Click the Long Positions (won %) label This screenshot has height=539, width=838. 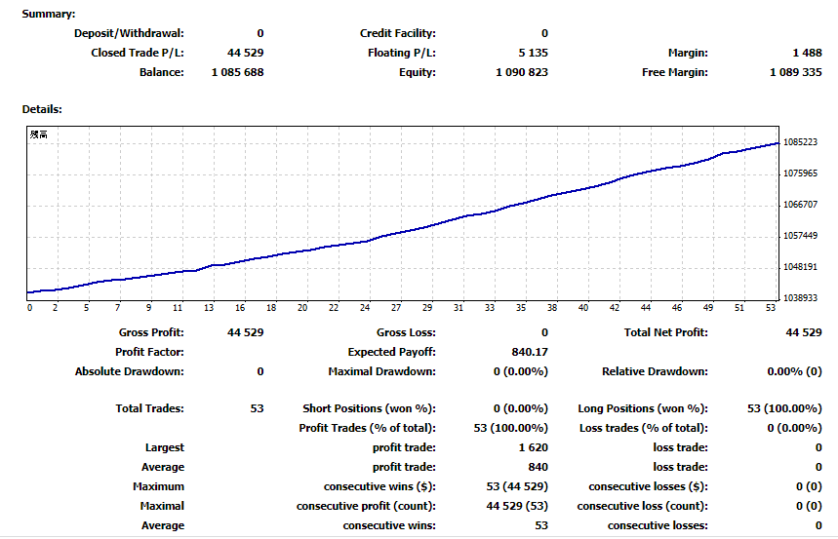coord(643,408)
